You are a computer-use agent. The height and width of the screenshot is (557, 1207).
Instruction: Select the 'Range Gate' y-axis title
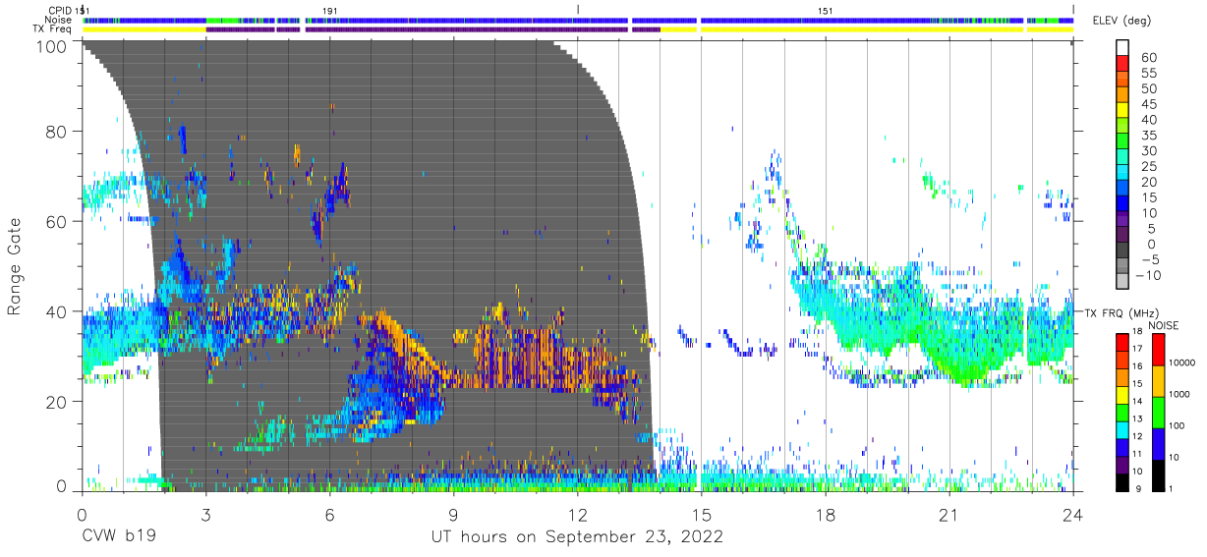coord(16,267)
